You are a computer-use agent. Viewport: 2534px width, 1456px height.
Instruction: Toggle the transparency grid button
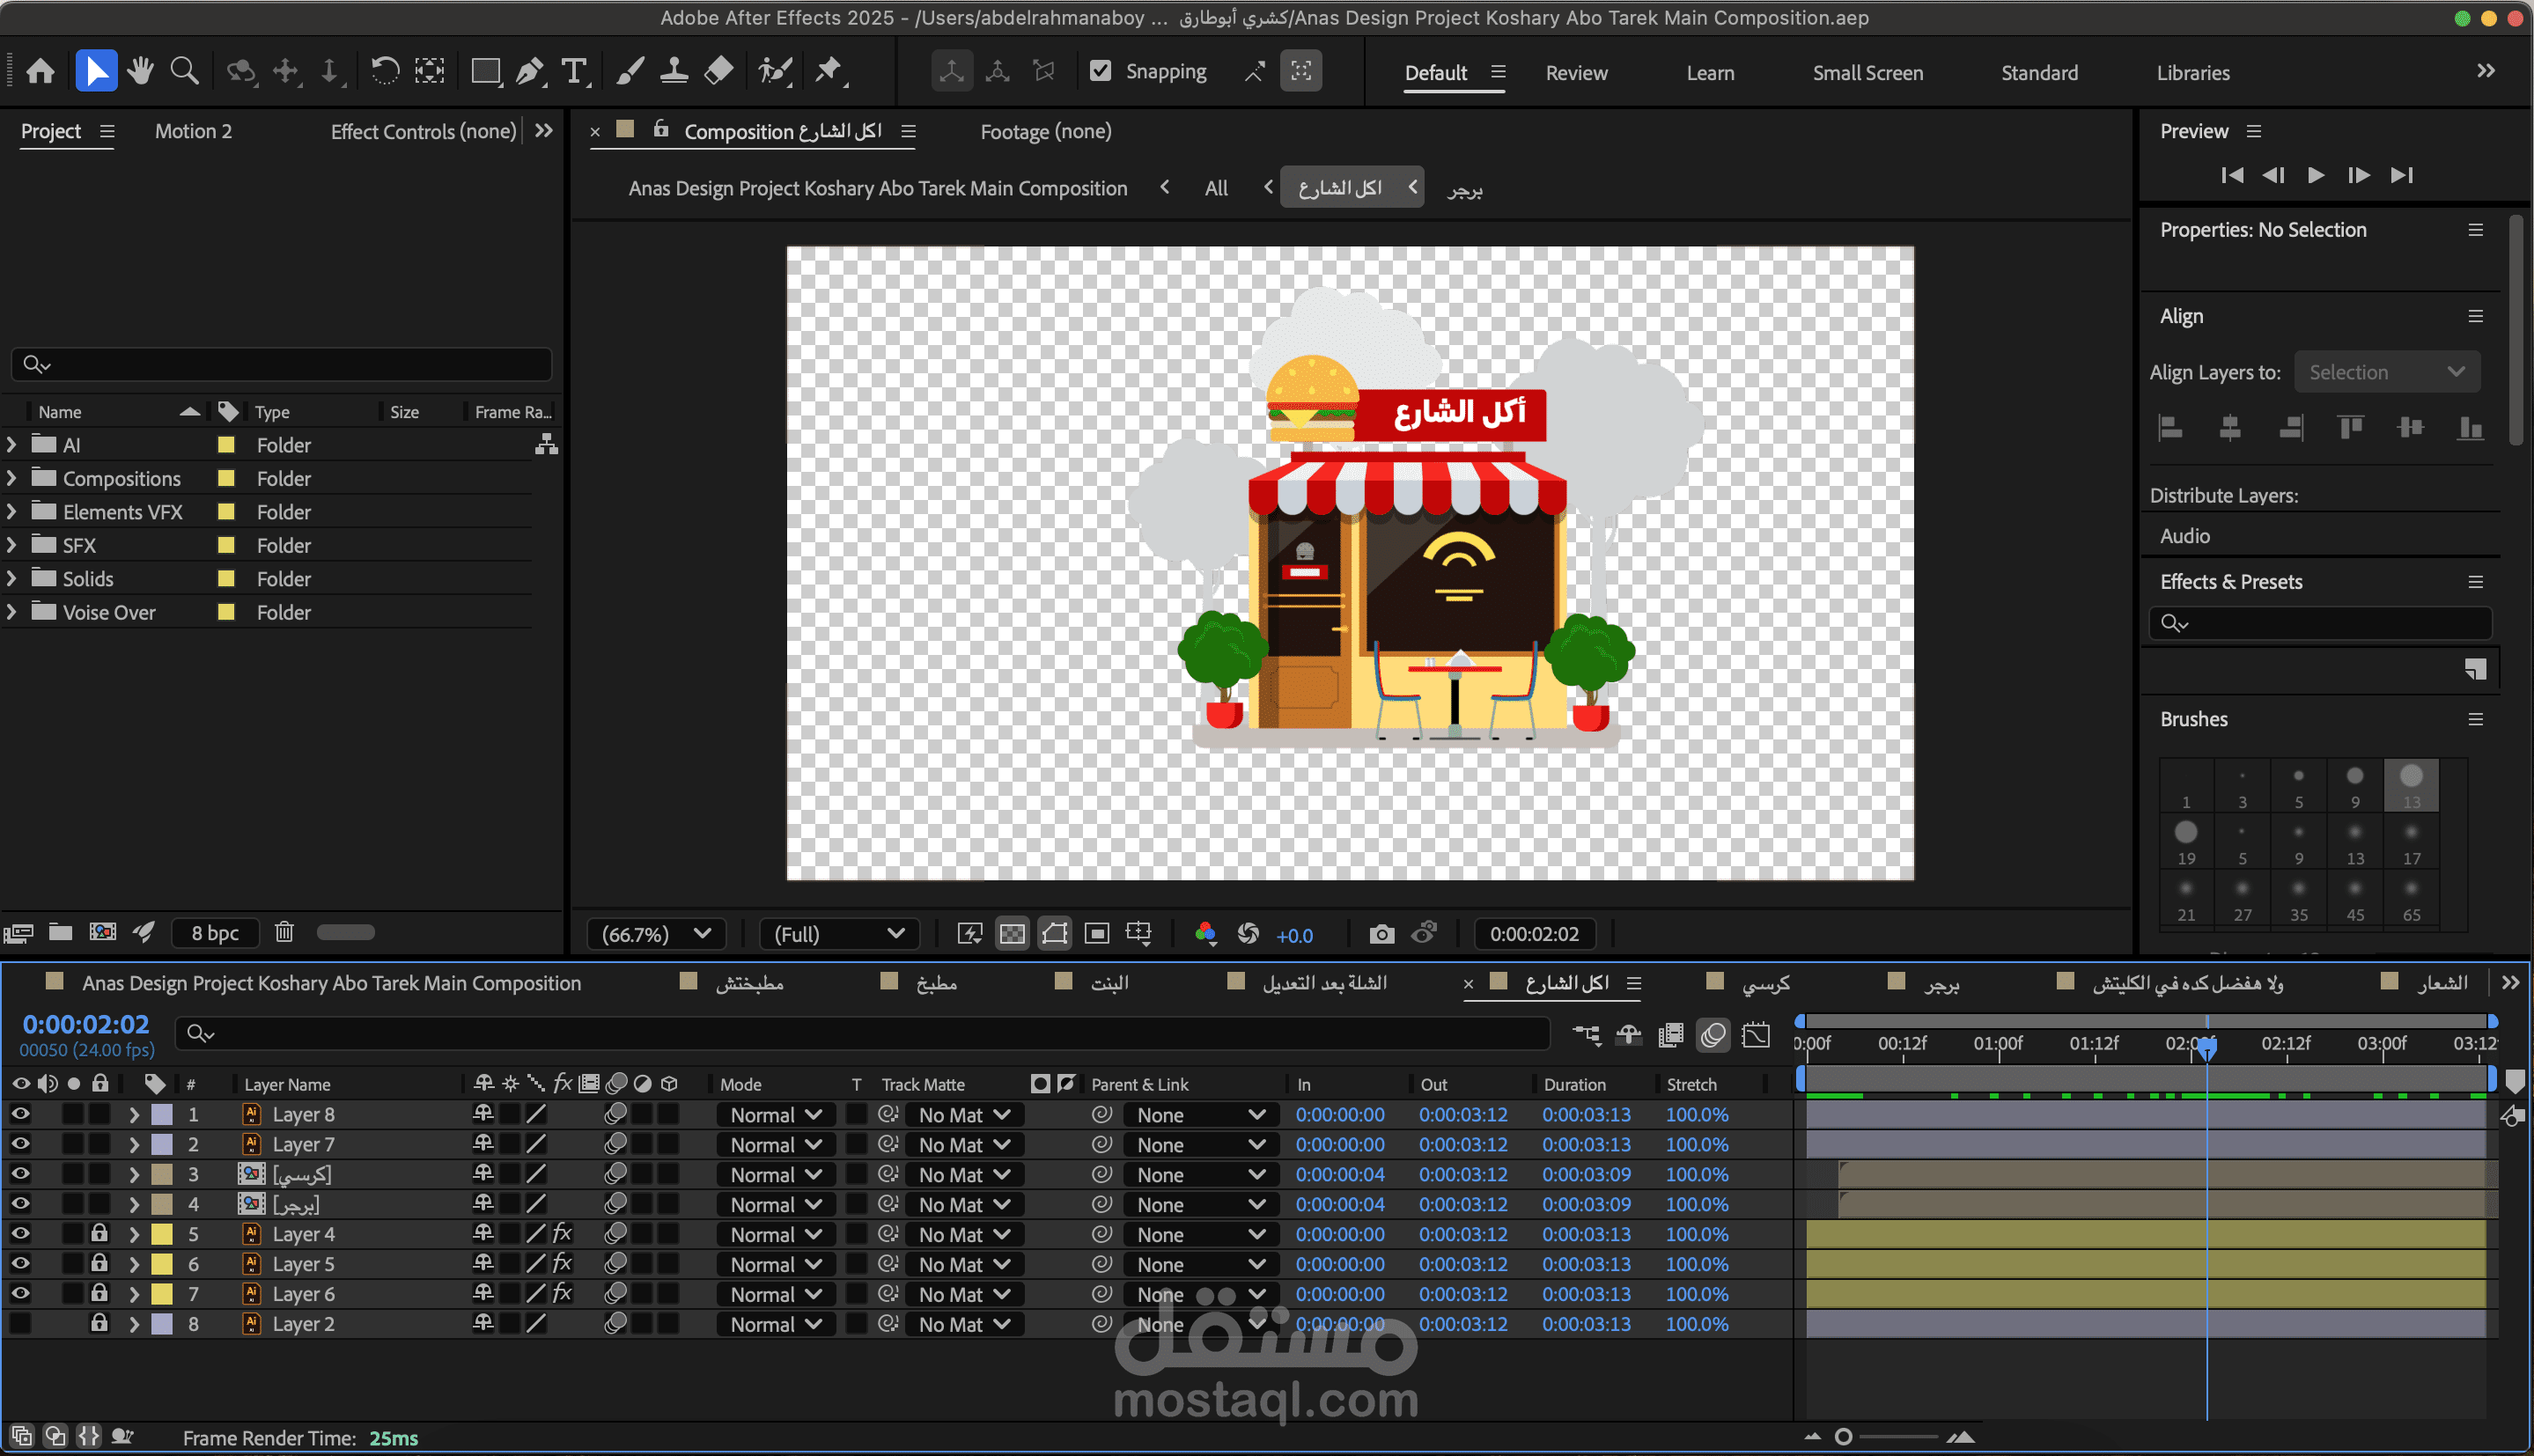click(x=1012, y=934)
